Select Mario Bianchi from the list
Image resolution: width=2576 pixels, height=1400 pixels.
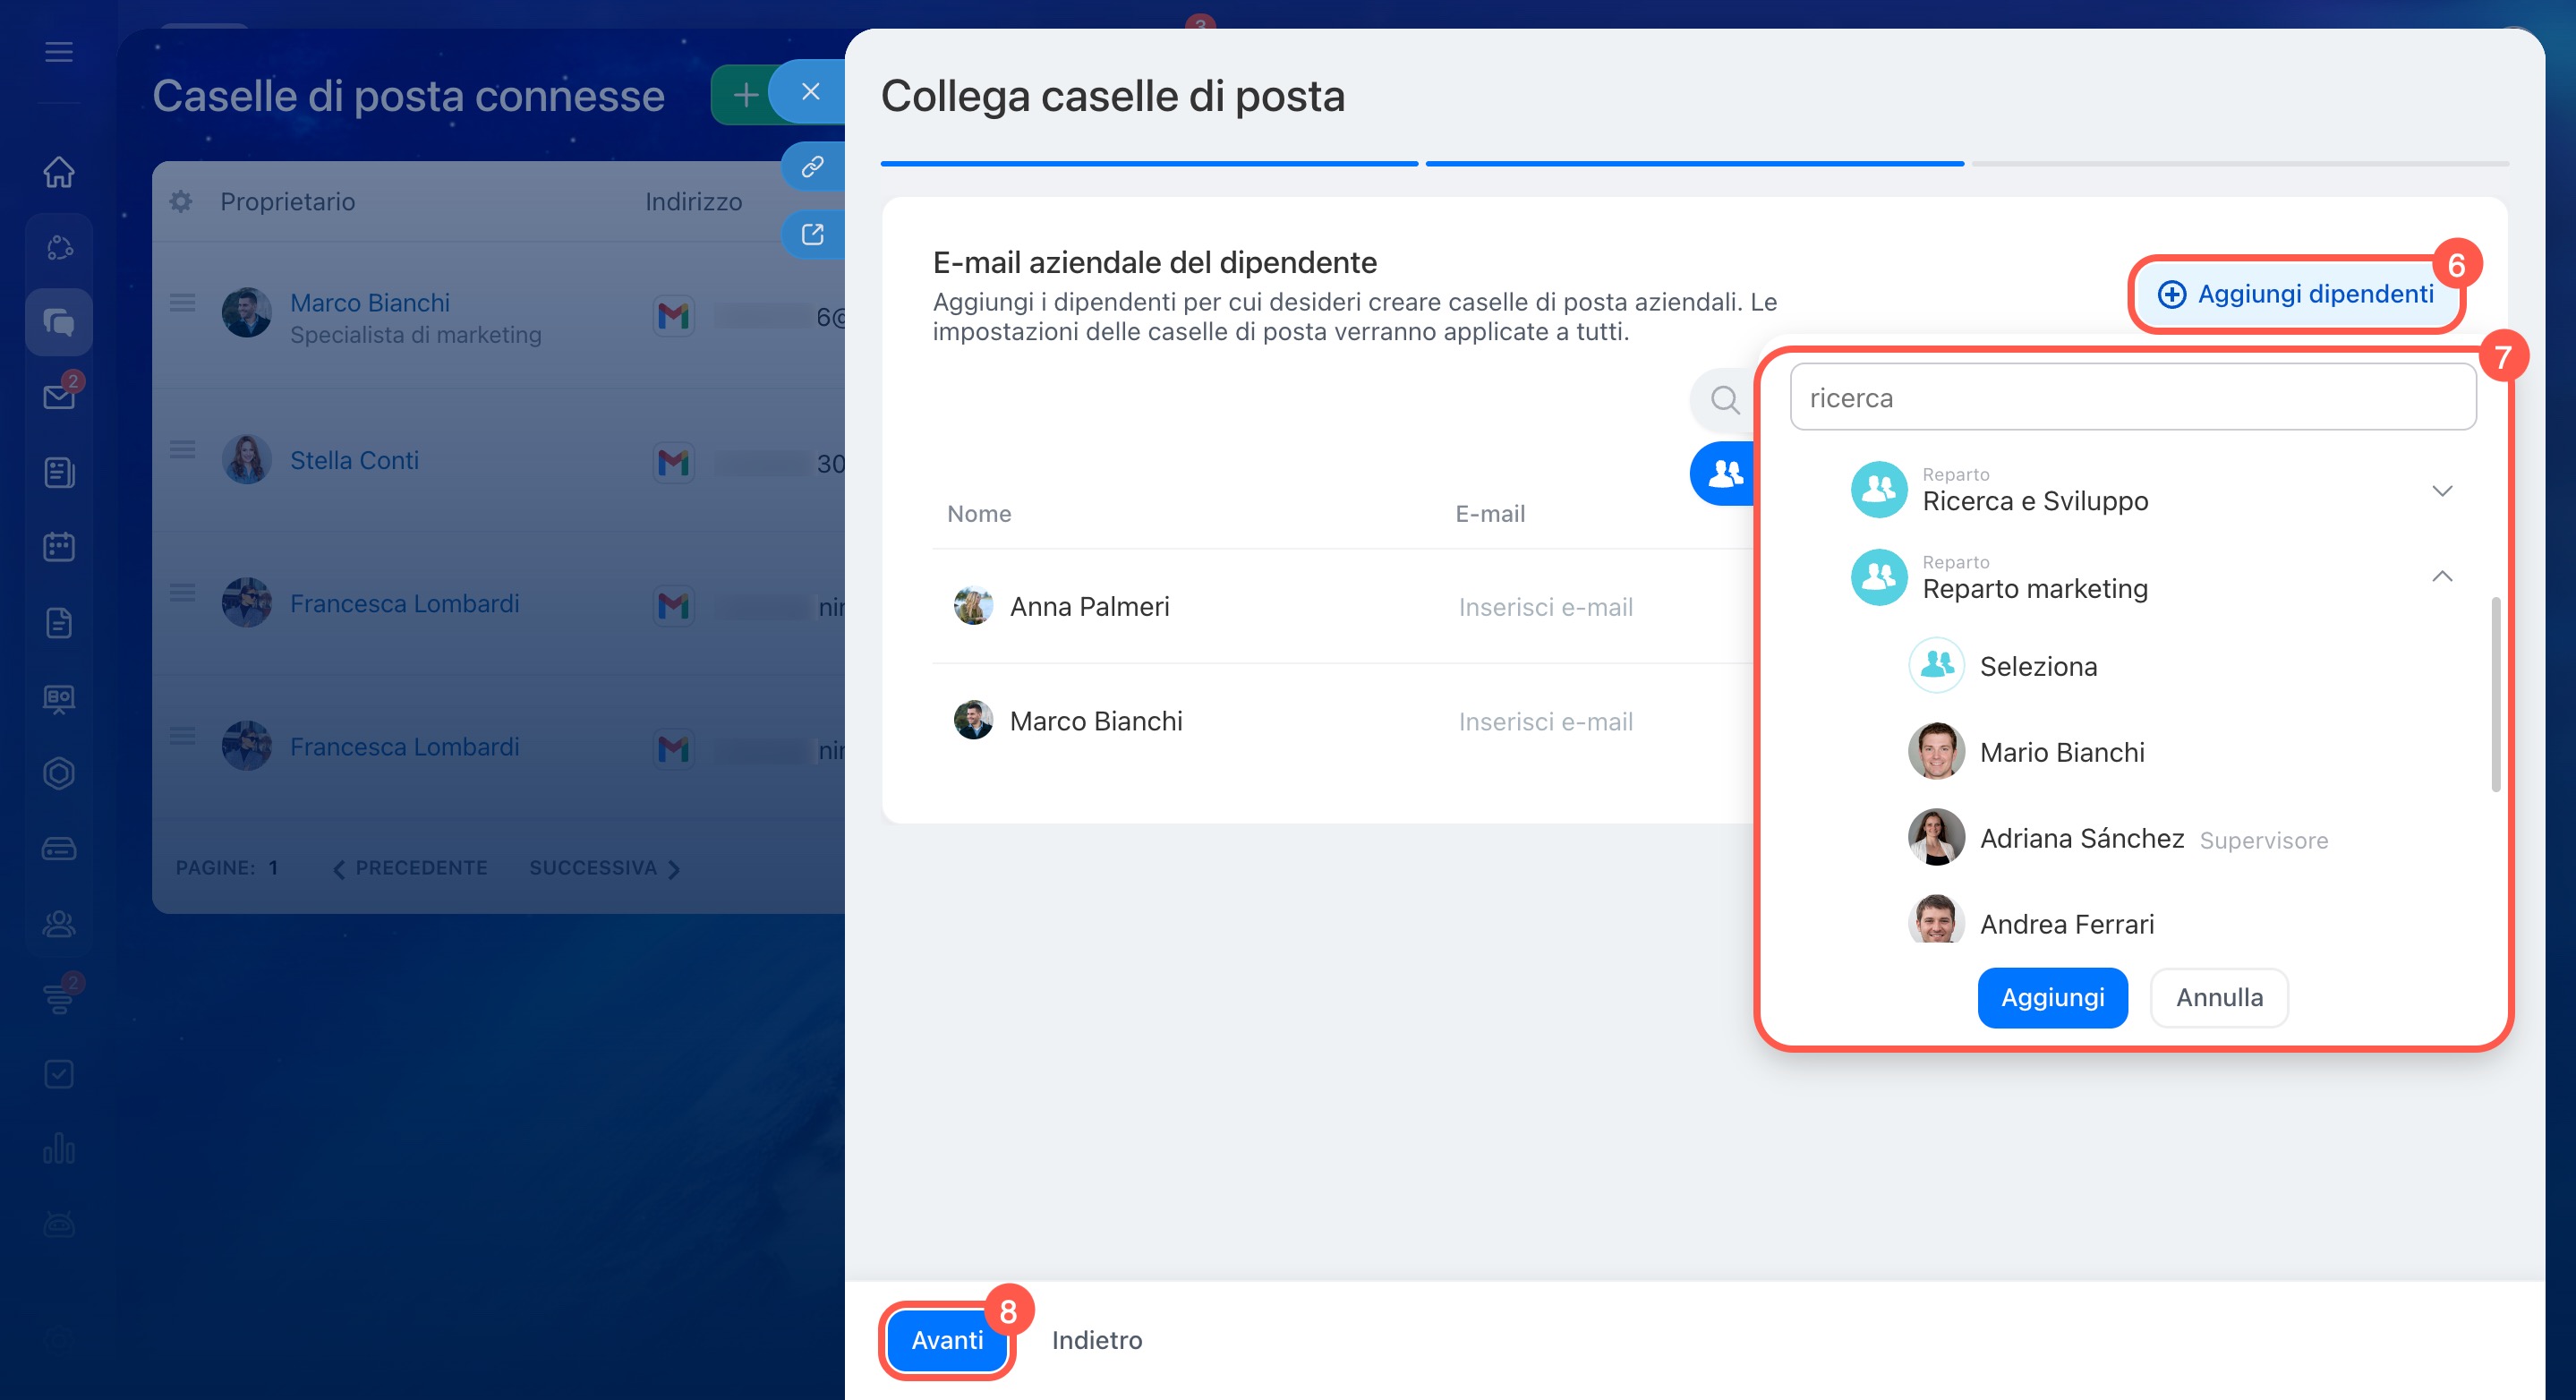(x=2061, y=752)
